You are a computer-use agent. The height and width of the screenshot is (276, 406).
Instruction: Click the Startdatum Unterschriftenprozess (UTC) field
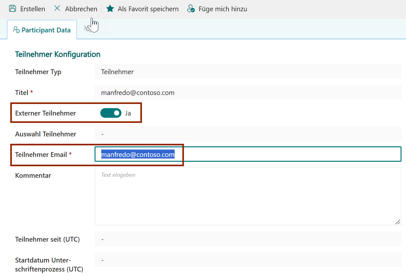(247, 260)
